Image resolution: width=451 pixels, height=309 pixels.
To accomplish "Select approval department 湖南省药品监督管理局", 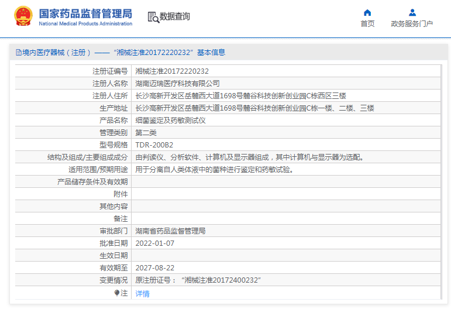I will [x=170, y=231].
